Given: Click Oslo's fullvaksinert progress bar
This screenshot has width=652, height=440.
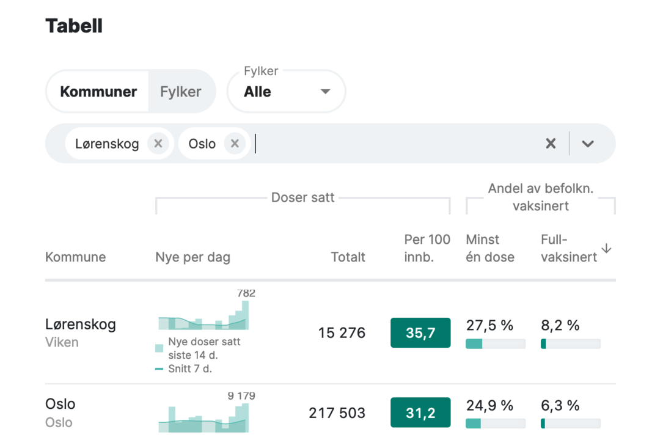Looking at the screenshot, I should coord(571,424).
